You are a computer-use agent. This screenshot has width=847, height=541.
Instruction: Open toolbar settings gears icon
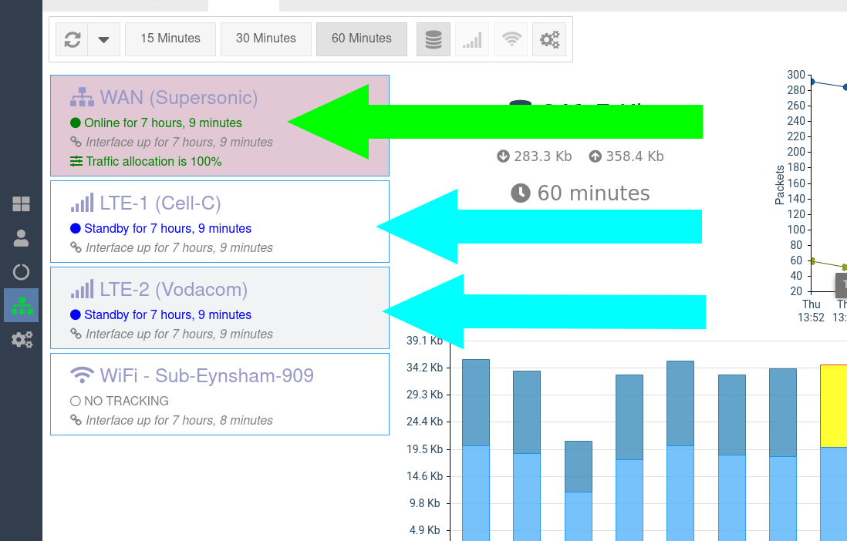[x=550, y=39]
